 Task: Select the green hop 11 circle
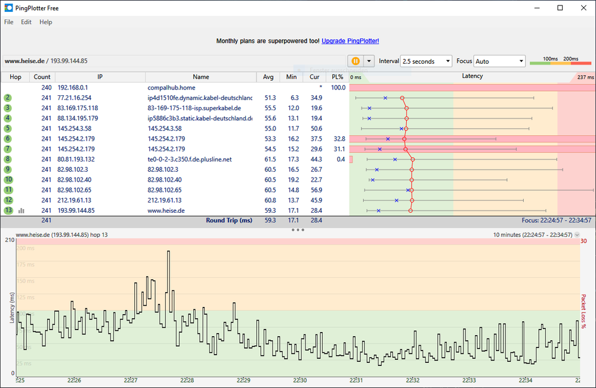pyautogui.click(x=8, y=190)
